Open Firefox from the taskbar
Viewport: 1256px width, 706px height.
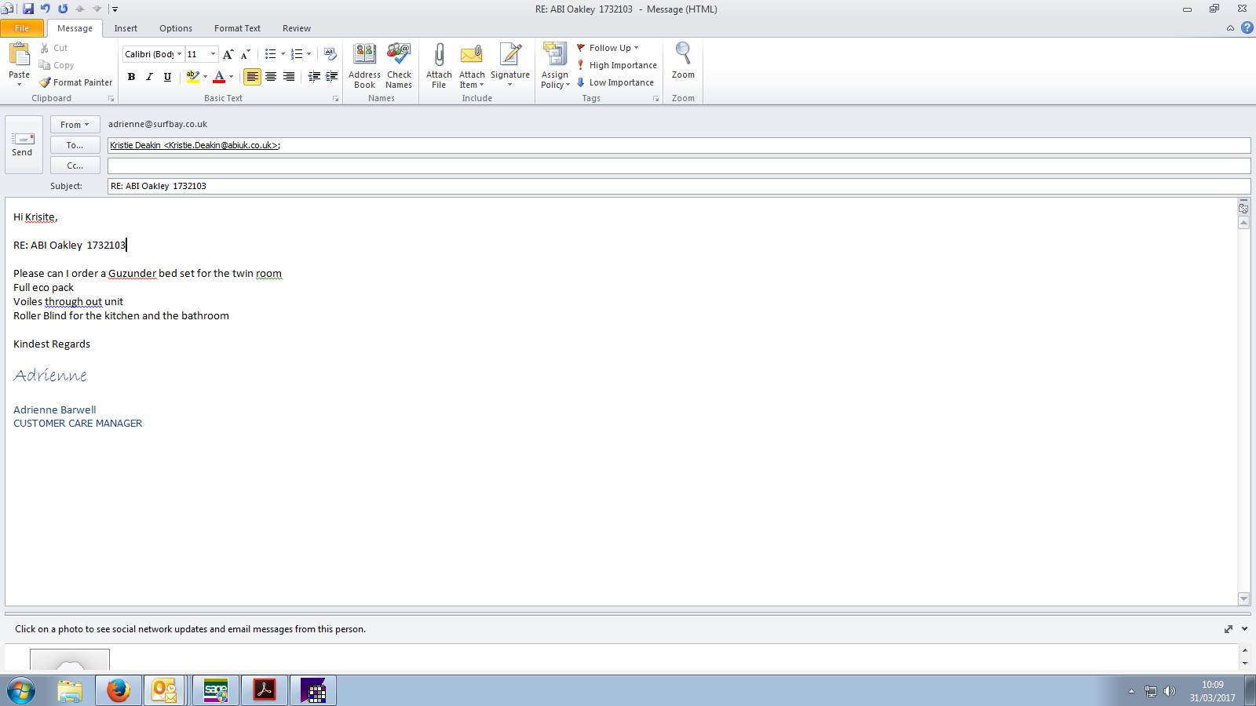119,691
